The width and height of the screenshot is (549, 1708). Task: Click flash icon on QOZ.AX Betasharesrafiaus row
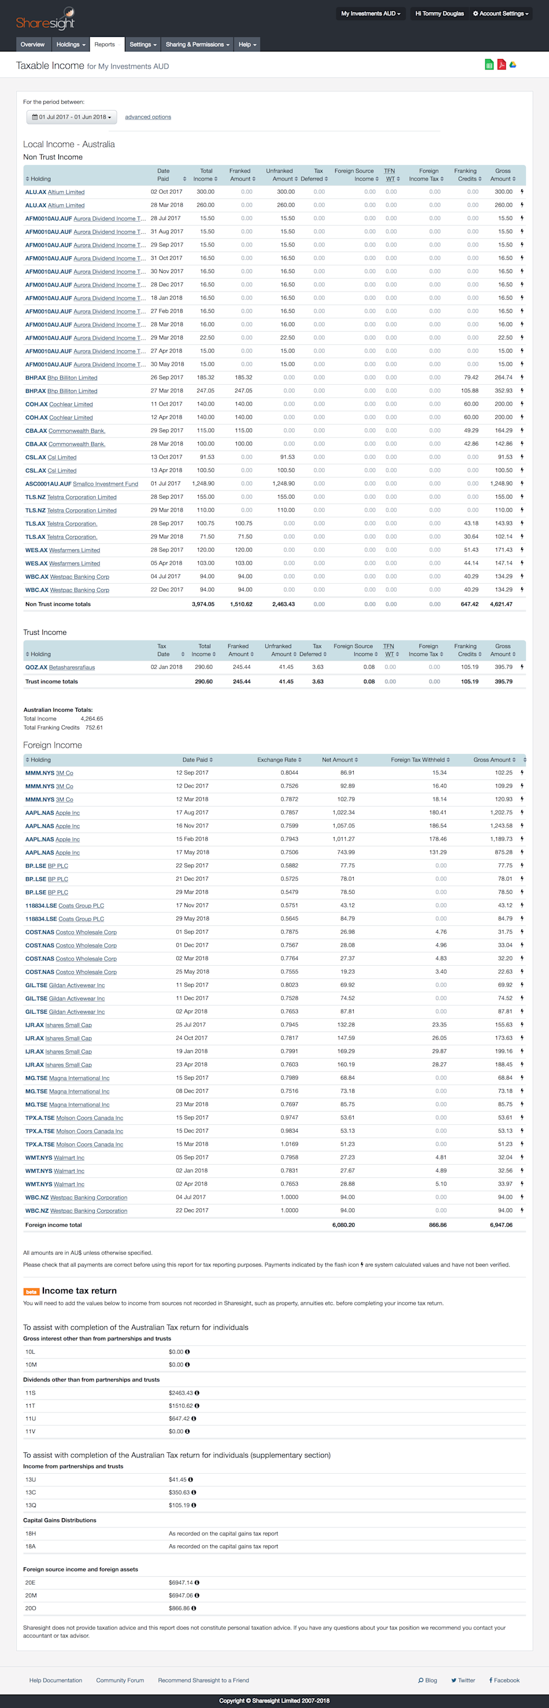click(x=522, y=667)
